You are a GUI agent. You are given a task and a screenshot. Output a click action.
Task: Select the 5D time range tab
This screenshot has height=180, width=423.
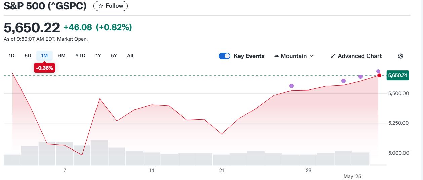[28, 56]
